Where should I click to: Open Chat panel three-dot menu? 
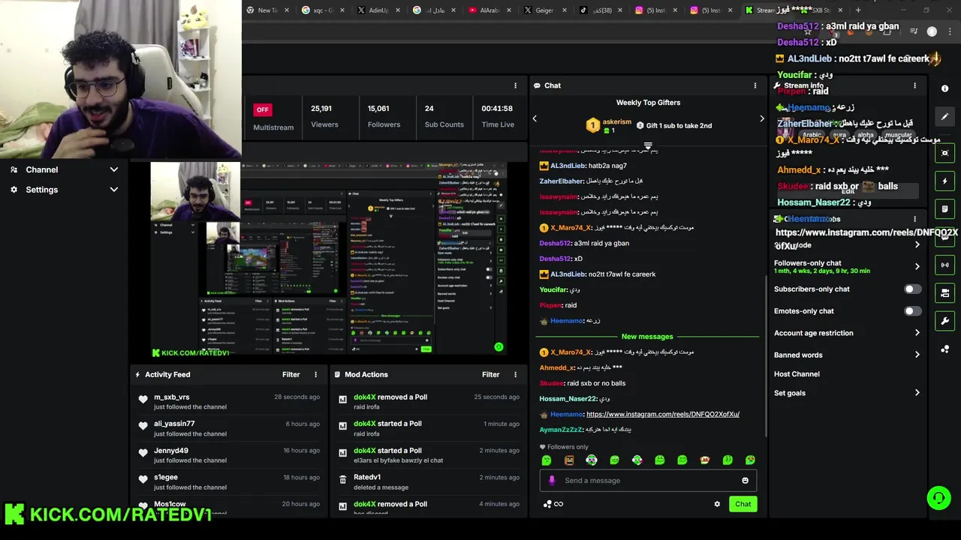(x=755, y=85)
